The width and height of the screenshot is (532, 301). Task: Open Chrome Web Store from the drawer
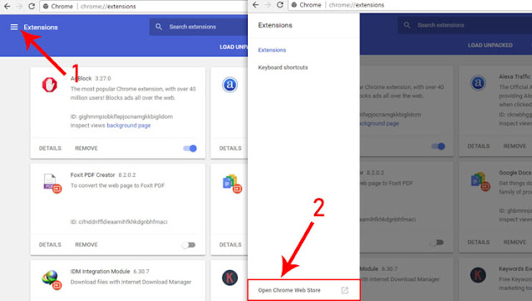[303, 290]
